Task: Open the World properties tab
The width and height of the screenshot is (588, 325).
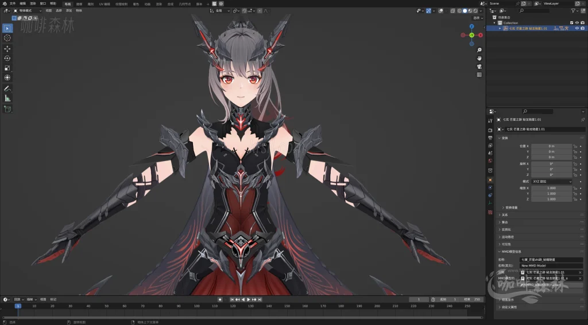Action: point(490,160)
